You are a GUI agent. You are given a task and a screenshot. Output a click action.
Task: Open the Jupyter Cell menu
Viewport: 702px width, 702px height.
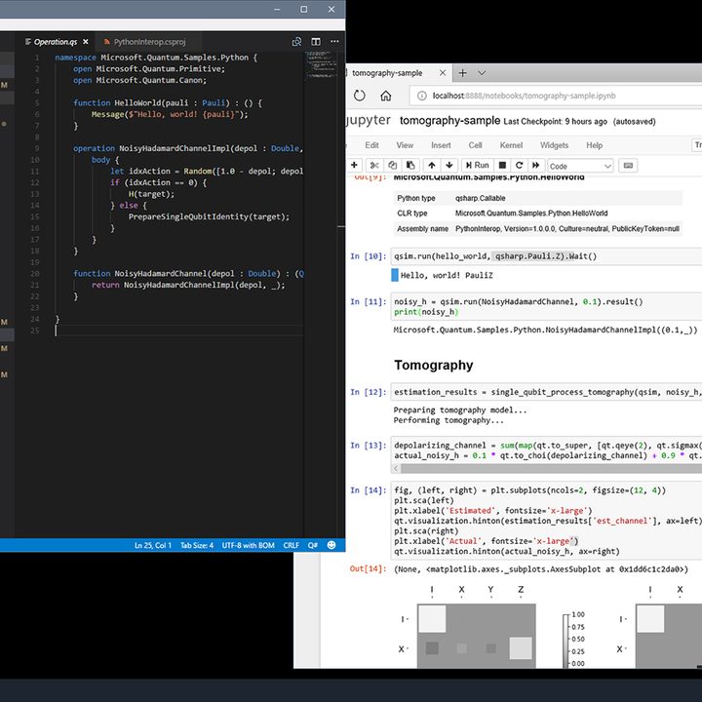[475, 145]
